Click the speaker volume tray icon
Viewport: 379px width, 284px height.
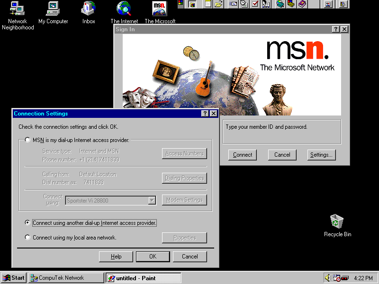coord(328,278)
